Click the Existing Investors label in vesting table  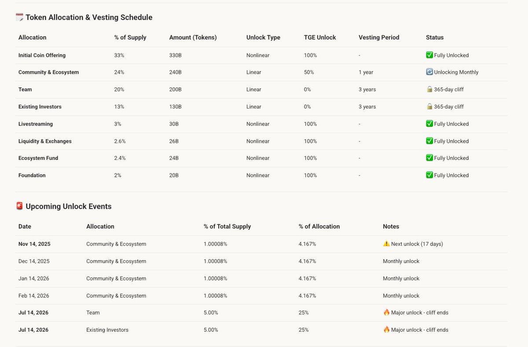pos(40,107)
